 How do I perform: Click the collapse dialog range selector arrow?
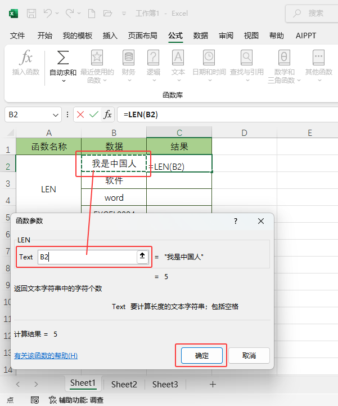[x=142, y=257]
